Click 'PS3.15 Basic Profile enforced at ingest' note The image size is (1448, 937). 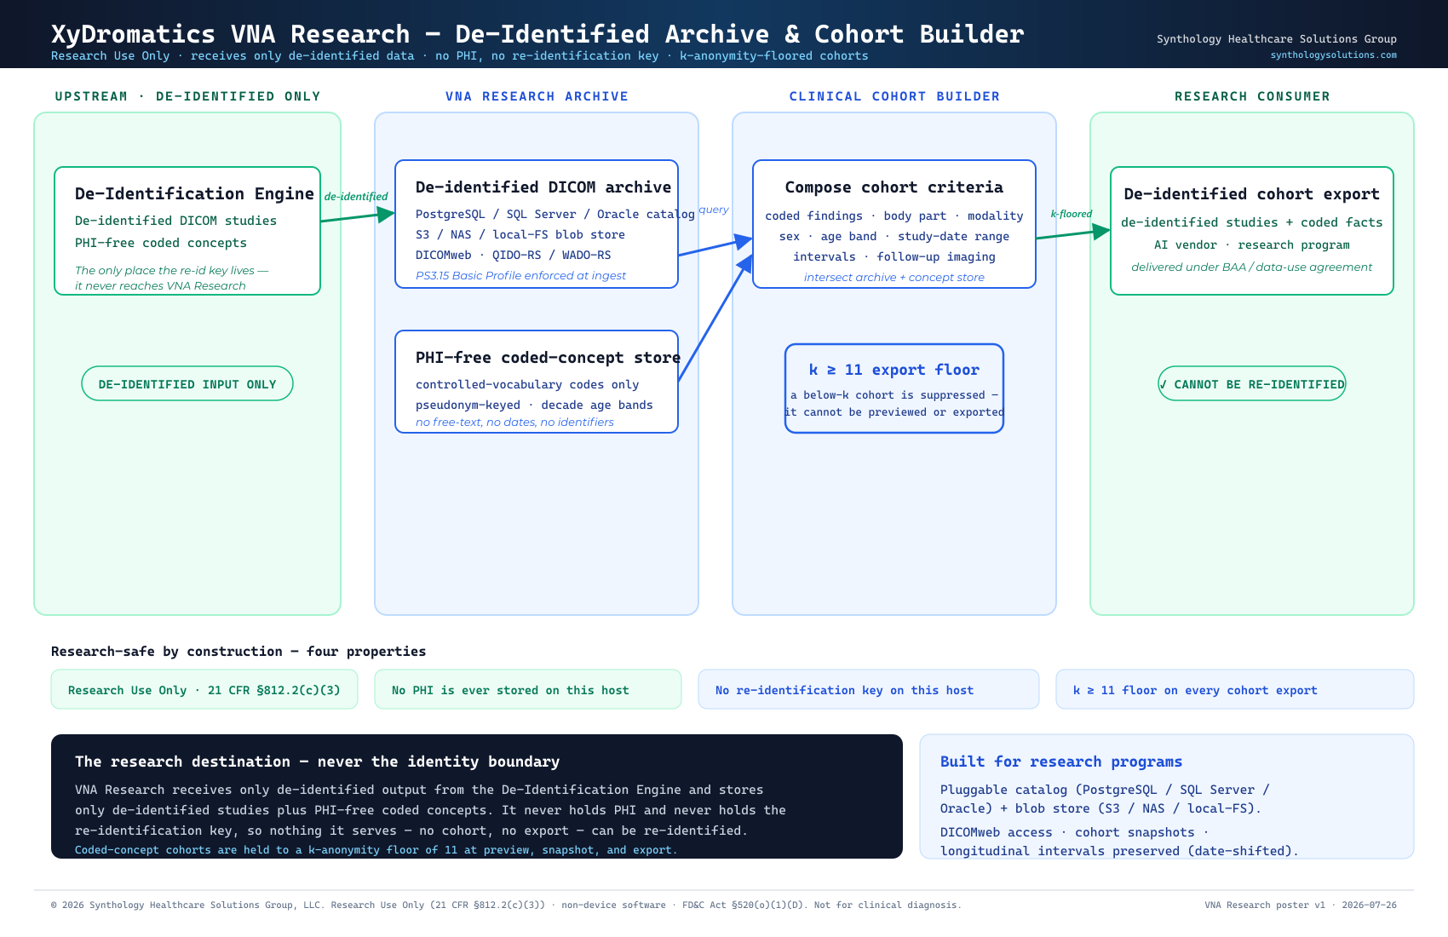tap(520, 276)
